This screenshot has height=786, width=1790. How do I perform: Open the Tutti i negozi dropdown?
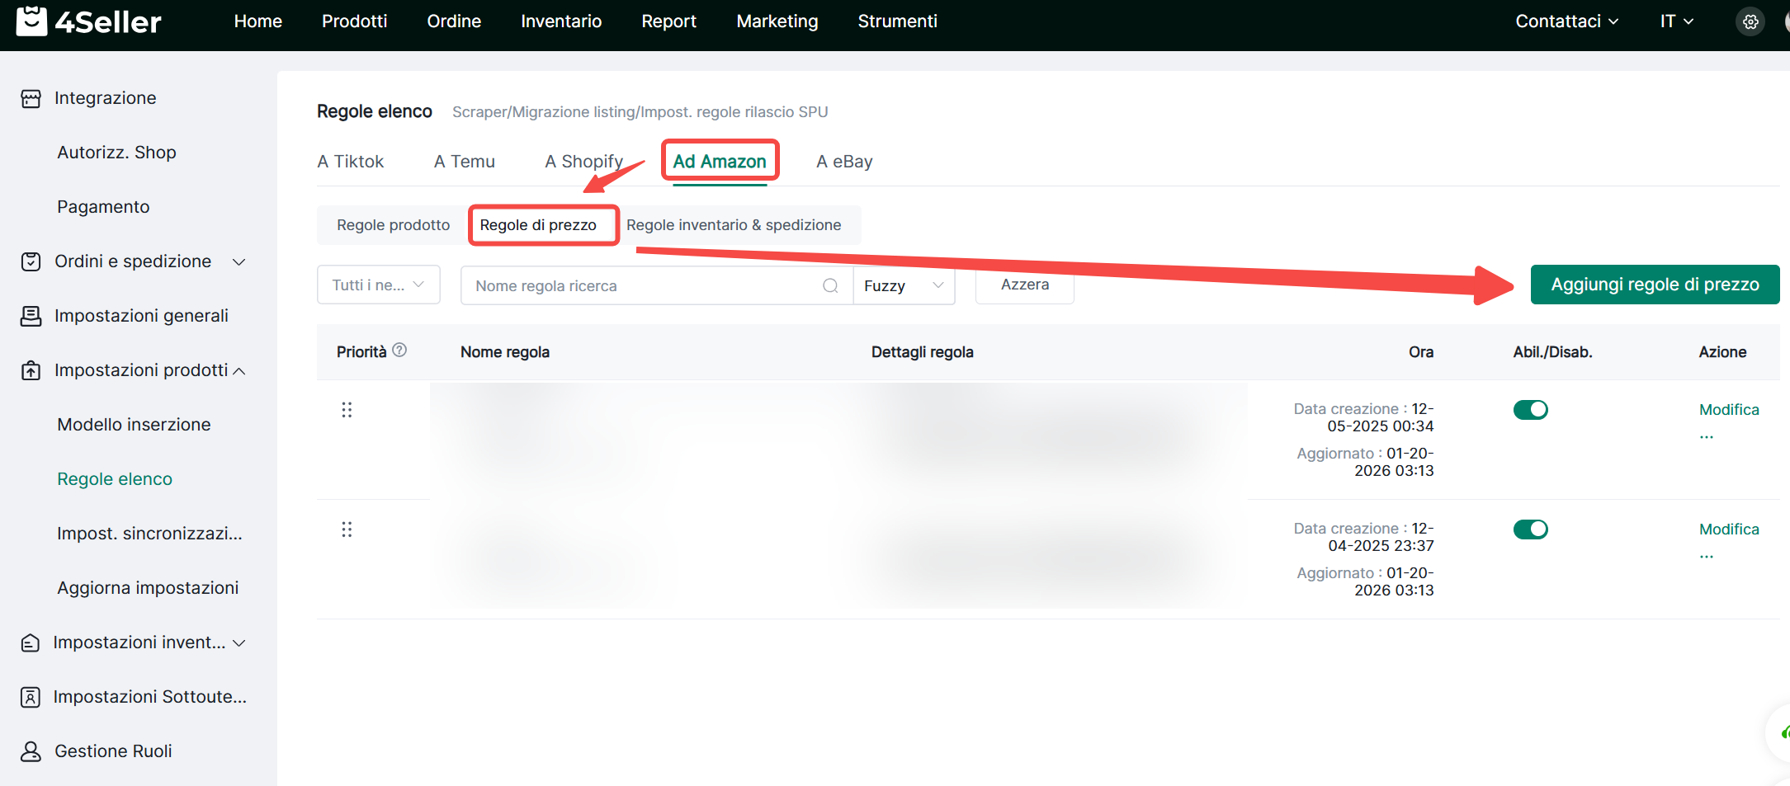click(378, 285)
